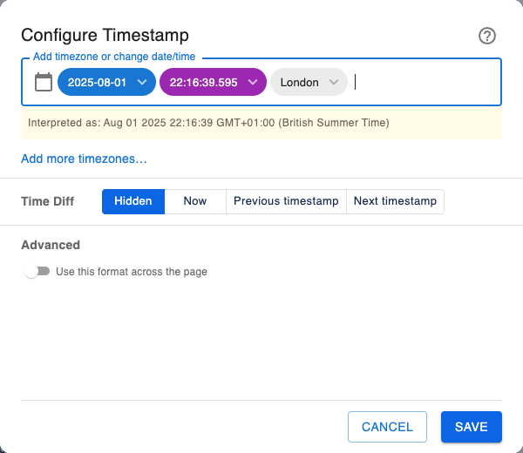Open the 2025-08-01 date dropdown

coord(106,82)
